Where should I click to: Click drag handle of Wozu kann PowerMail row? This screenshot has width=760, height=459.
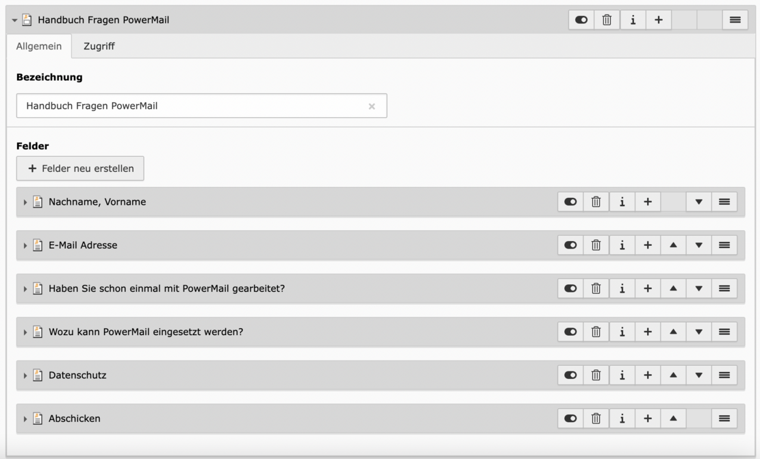click(x=724, y=332)
